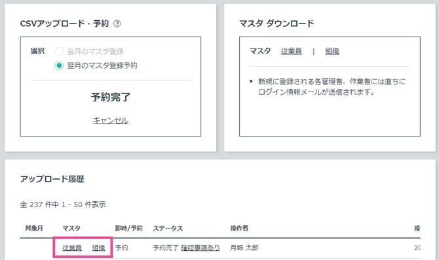Select the 当月のマスタ登録 radio button
The width and height of the screenshot is (439, 260).
point(59,52)
